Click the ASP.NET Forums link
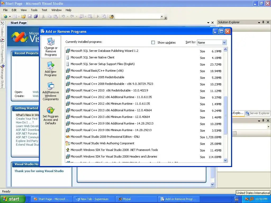The width and height of the screenshot is (271, 203). pos(26,133)
